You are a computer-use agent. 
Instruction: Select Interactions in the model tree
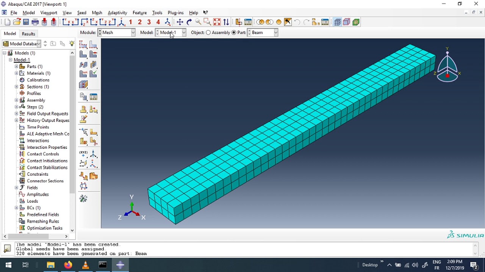pos(38,141)
